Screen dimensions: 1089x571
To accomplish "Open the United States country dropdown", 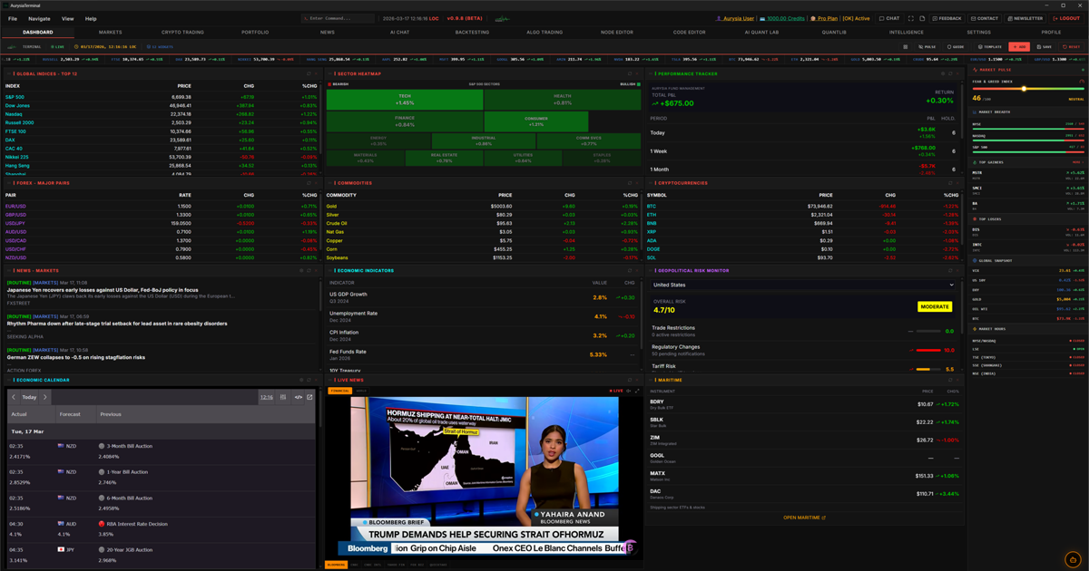I will point(803,285).
